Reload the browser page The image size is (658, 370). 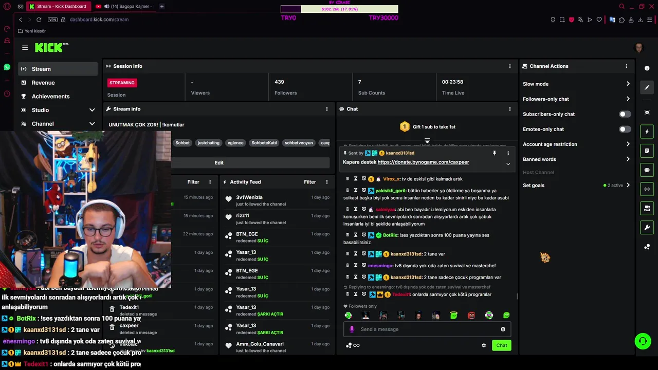pos(39,20)
